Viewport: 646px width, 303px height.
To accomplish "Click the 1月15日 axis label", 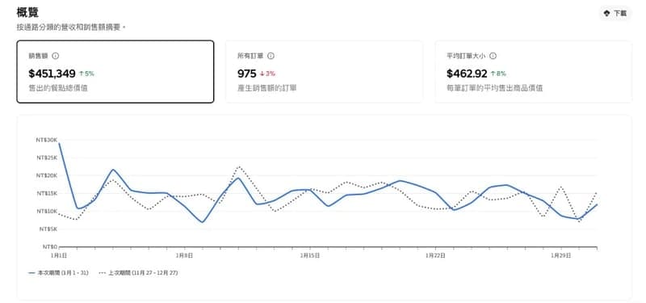I will point(310,255).
